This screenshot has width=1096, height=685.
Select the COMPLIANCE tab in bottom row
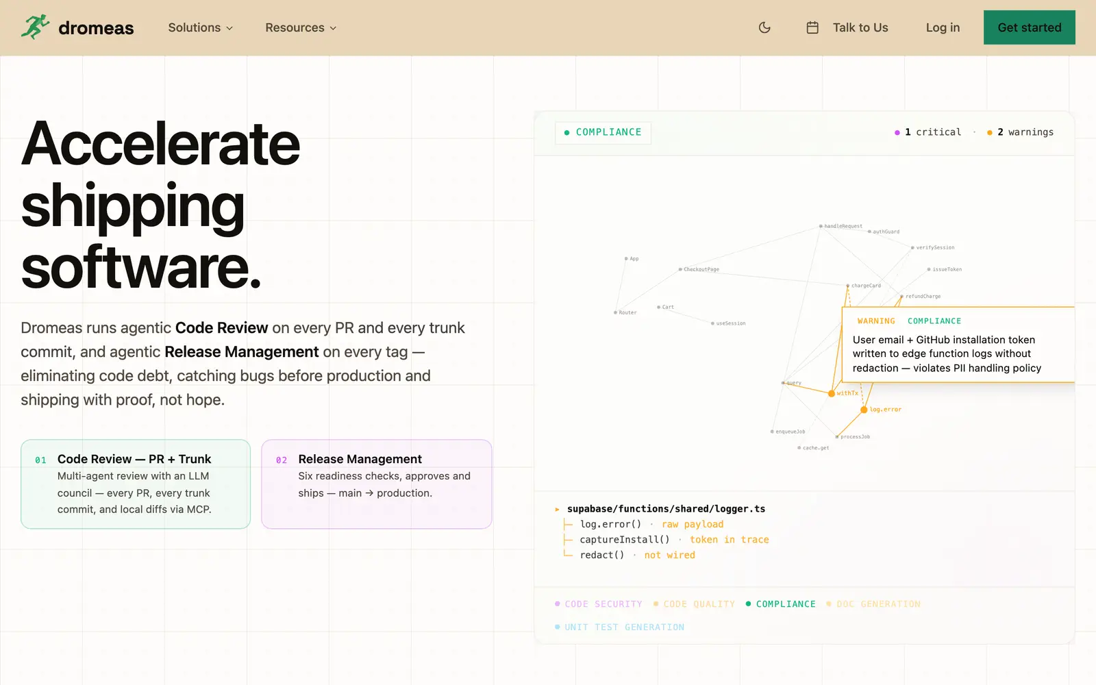click(x=781, y=604)
